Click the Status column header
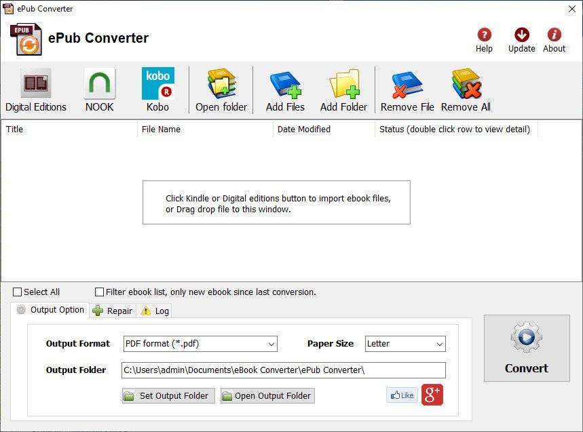The height and width of the screenshot is (432, 583). point(456,130)
